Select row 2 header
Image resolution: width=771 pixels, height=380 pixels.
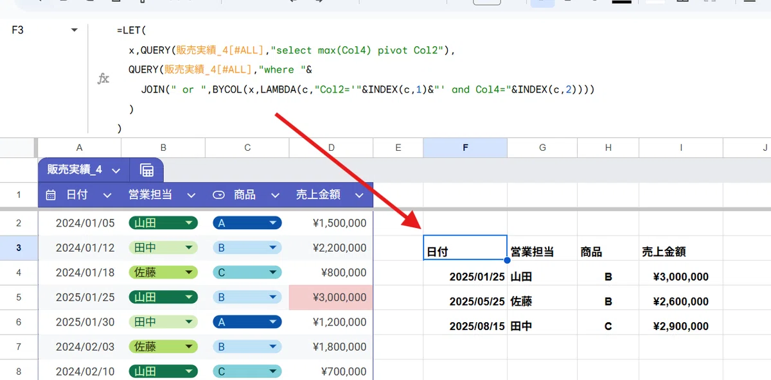click(19, 223)
